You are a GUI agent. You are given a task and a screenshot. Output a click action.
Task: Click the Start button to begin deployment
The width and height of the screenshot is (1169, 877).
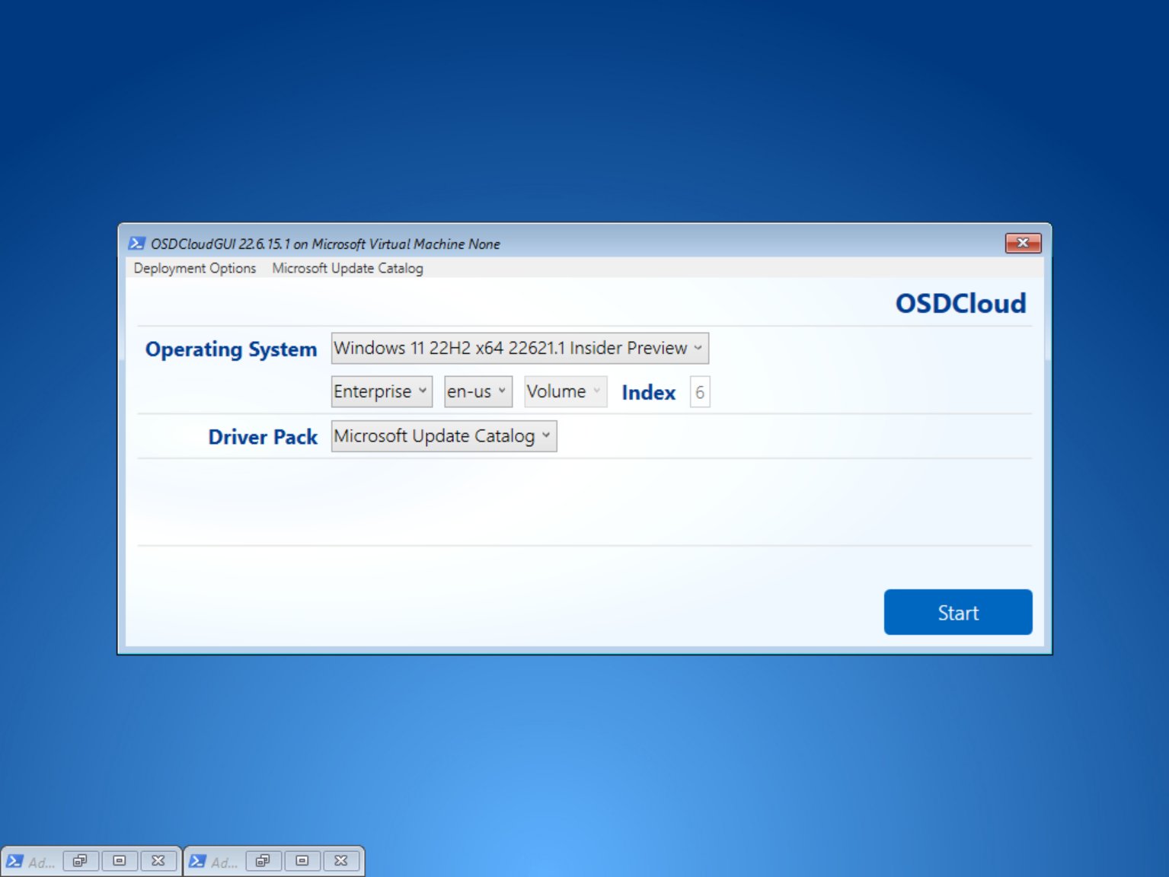pos(957,611)
